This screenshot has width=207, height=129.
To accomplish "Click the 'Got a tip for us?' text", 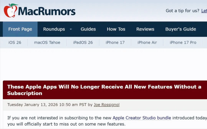I will 183,11.
